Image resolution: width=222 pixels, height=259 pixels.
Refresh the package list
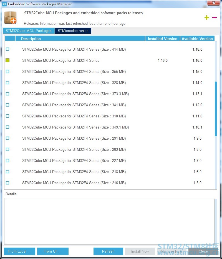[x=108, y=251]
